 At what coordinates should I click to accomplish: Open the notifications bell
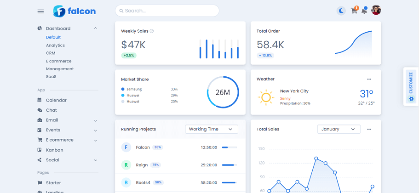(364, 11)
